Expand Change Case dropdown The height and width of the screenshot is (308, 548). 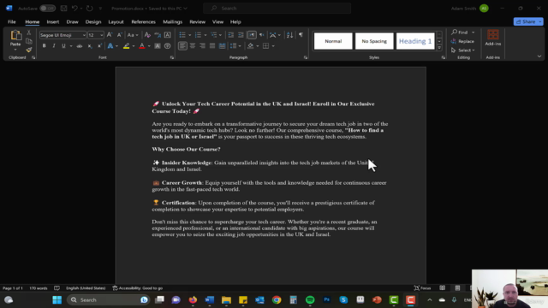pyautogui.click(x=137, y=35)
